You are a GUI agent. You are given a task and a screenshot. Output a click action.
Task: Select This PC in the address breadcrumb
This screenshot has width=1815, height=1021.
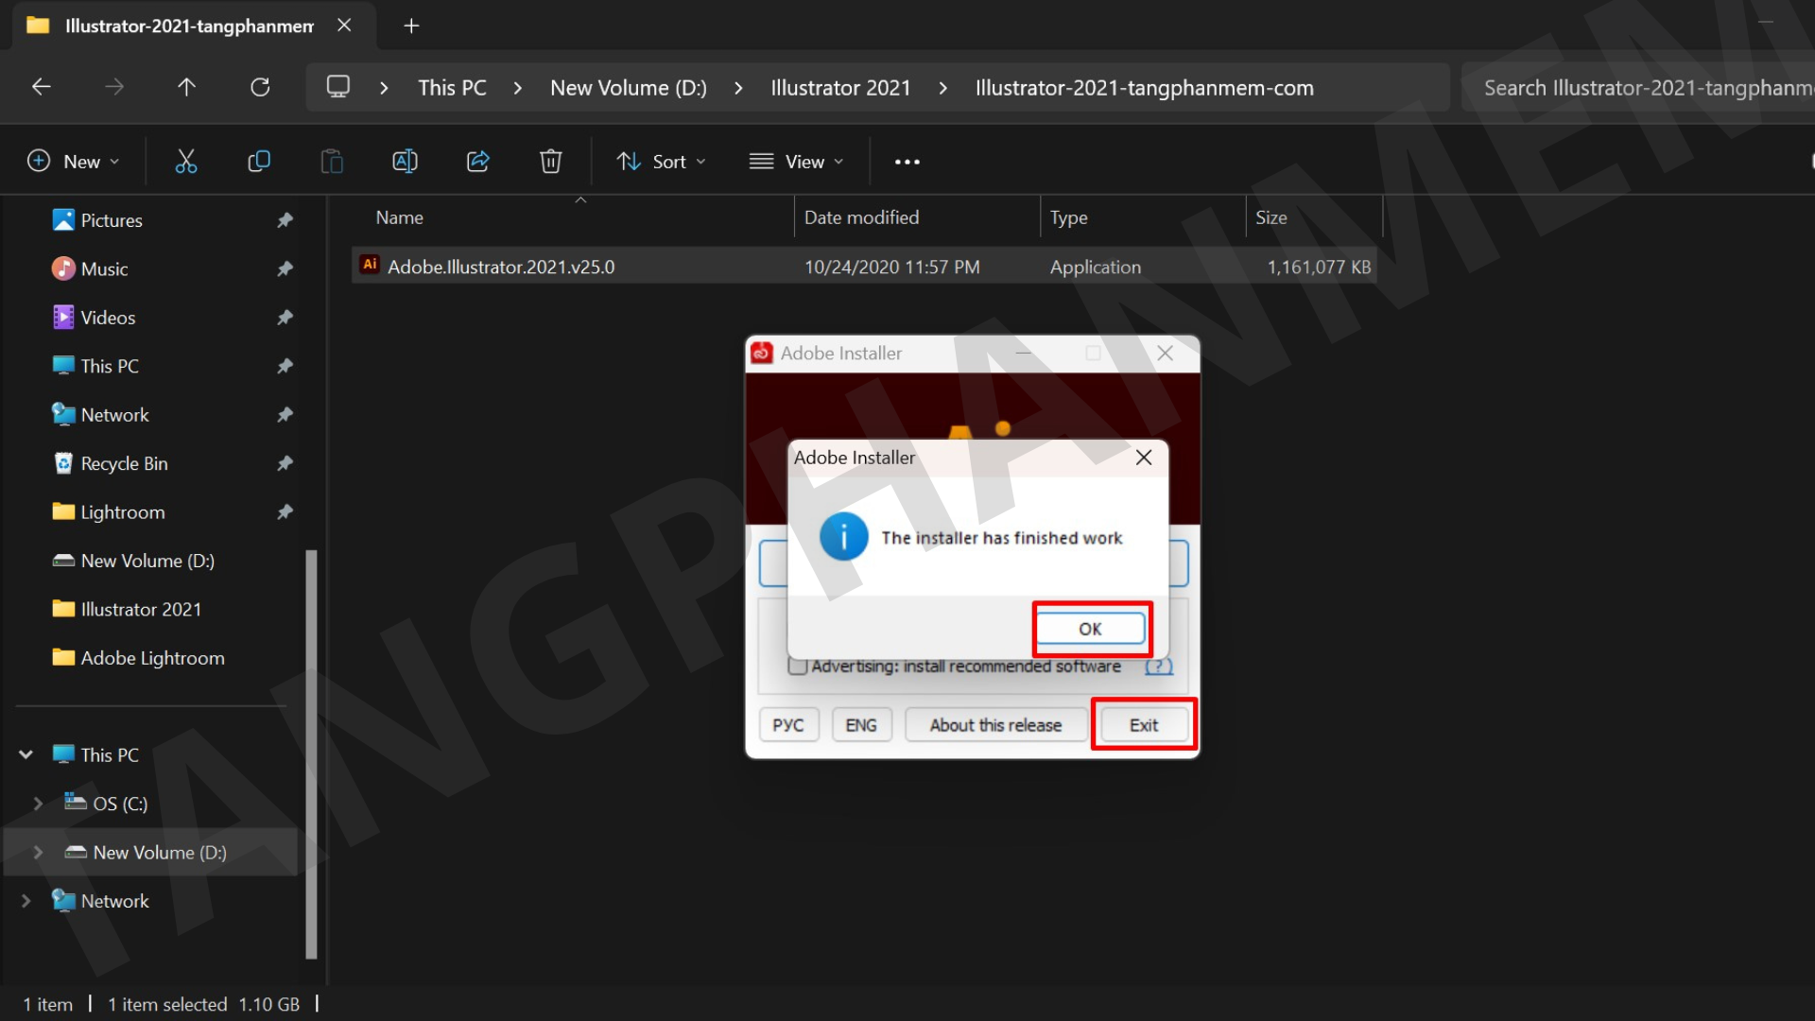point(452,88)
